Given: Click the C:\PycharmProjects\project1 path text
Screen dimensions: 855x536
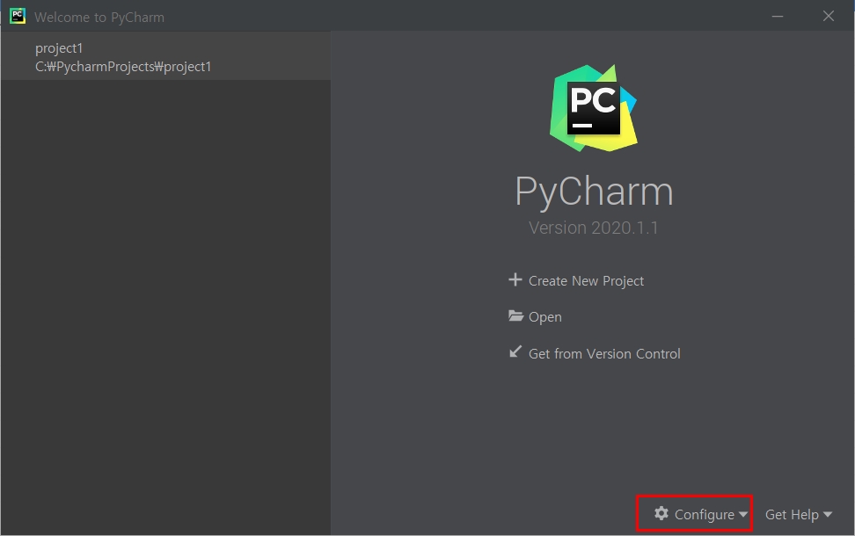Looking at the screenshot, I should pos(123,67).
